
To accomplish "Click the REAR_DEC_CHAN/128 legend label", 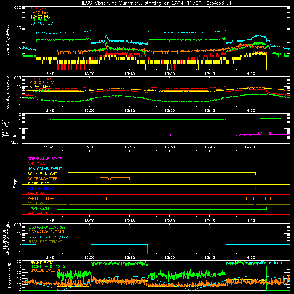I will (49, 237).
